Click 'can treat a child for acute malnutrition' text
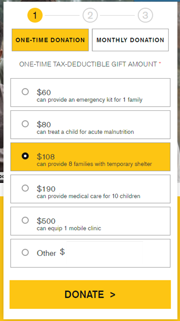This screenshot has height=321, width=180. click(x=85, y=132)
